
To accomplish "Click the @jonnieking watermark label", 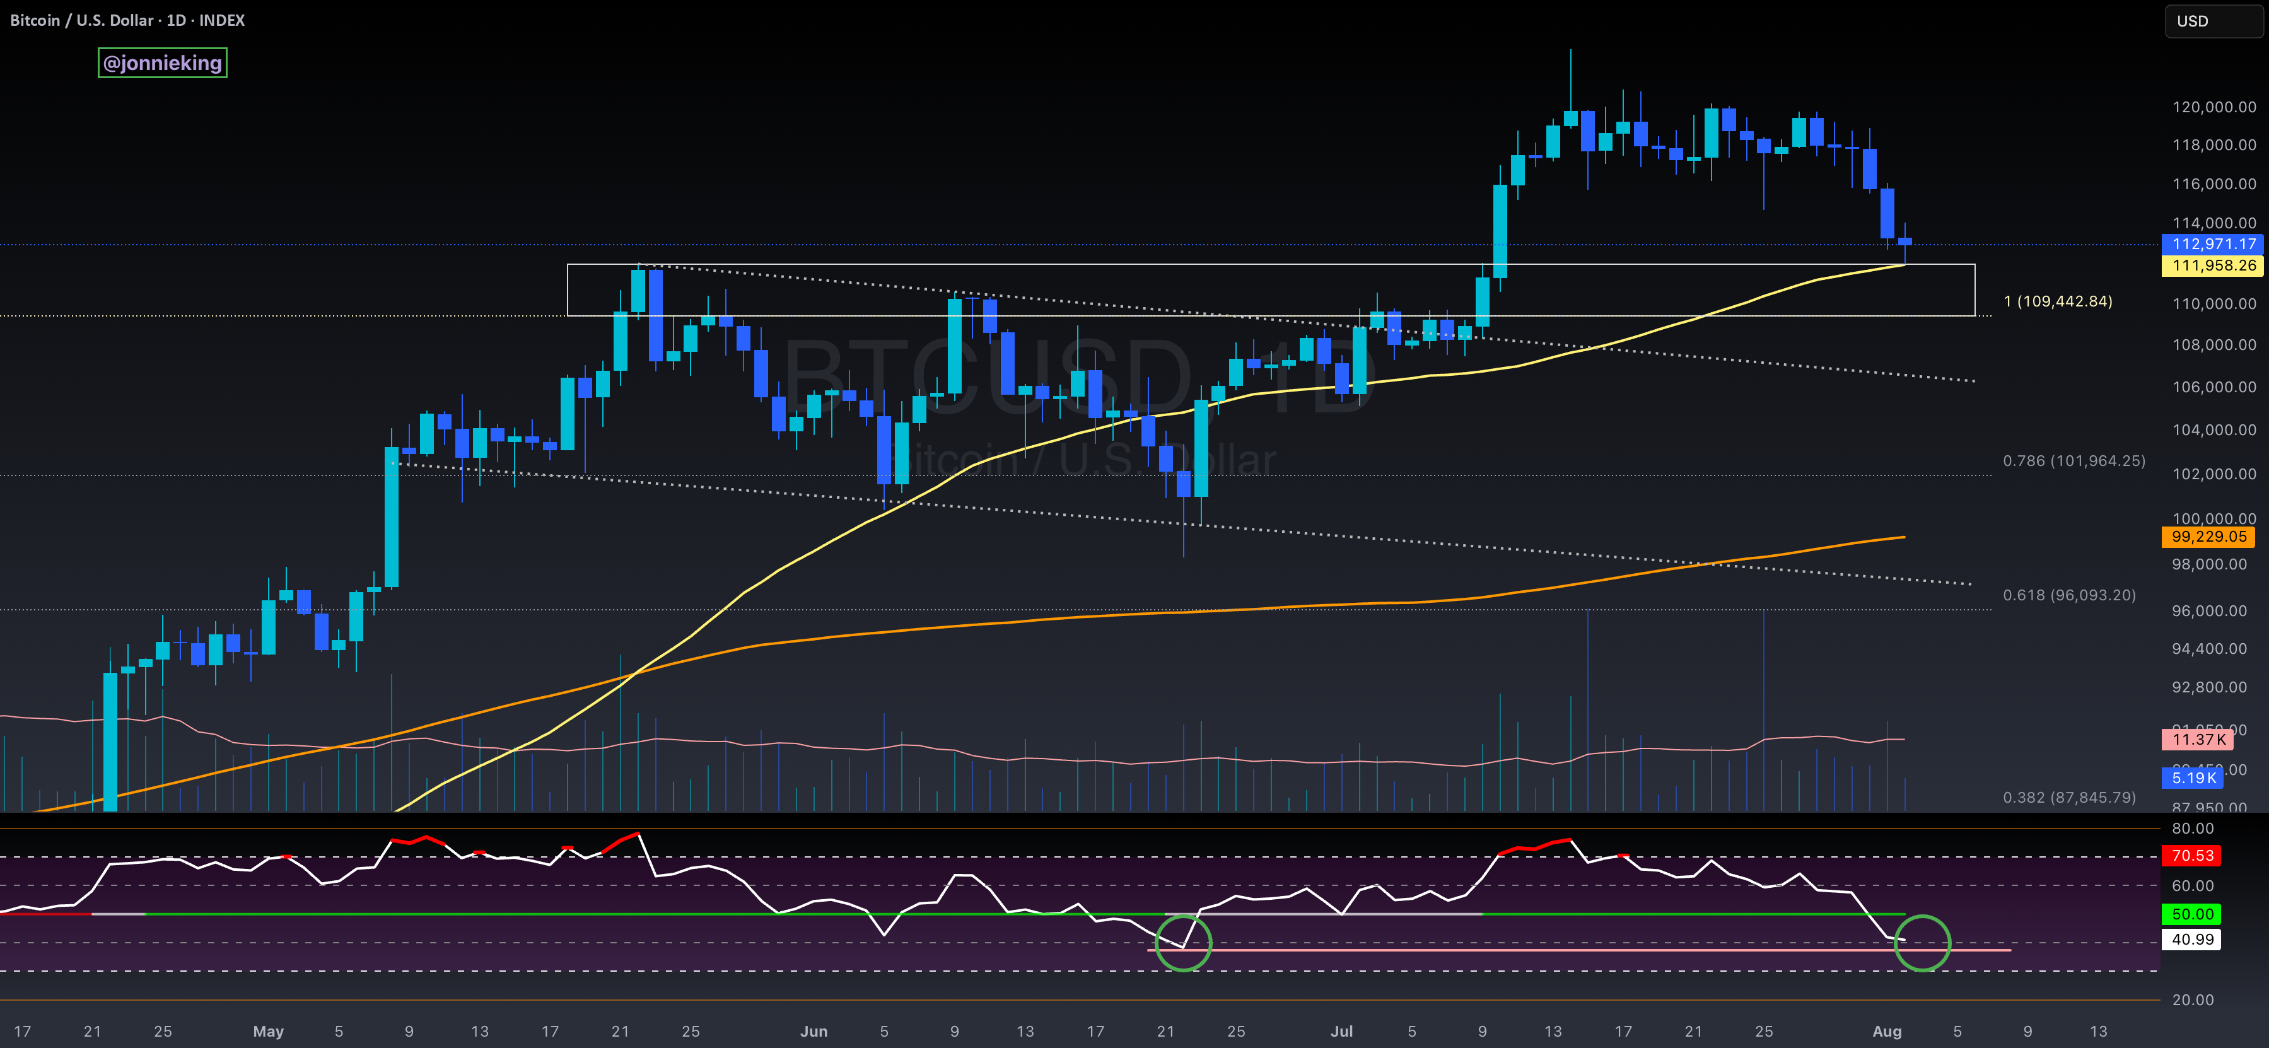I will point(162,62).
